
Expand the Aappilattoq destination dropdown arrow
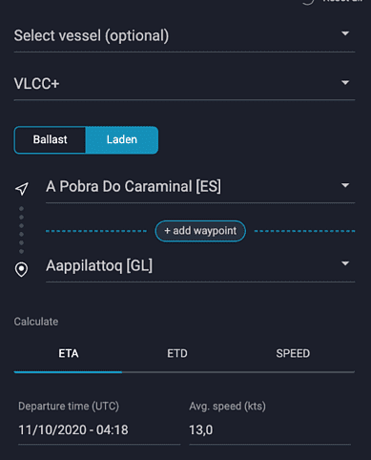pyautogui.click(x=345, y=263)
